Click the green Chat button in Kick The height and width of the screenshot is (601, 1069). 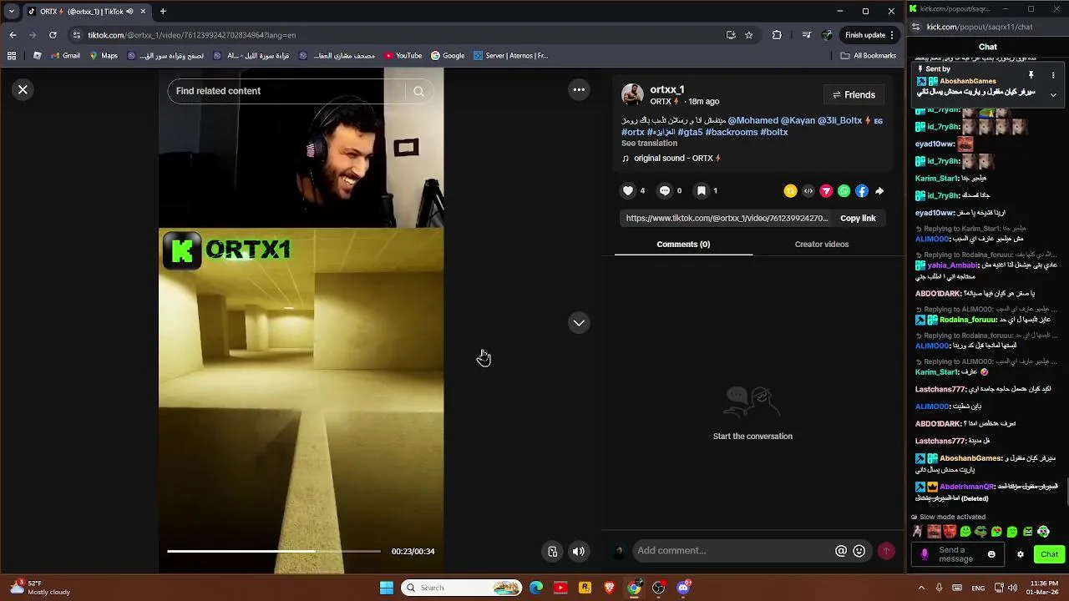point(1049,554)
